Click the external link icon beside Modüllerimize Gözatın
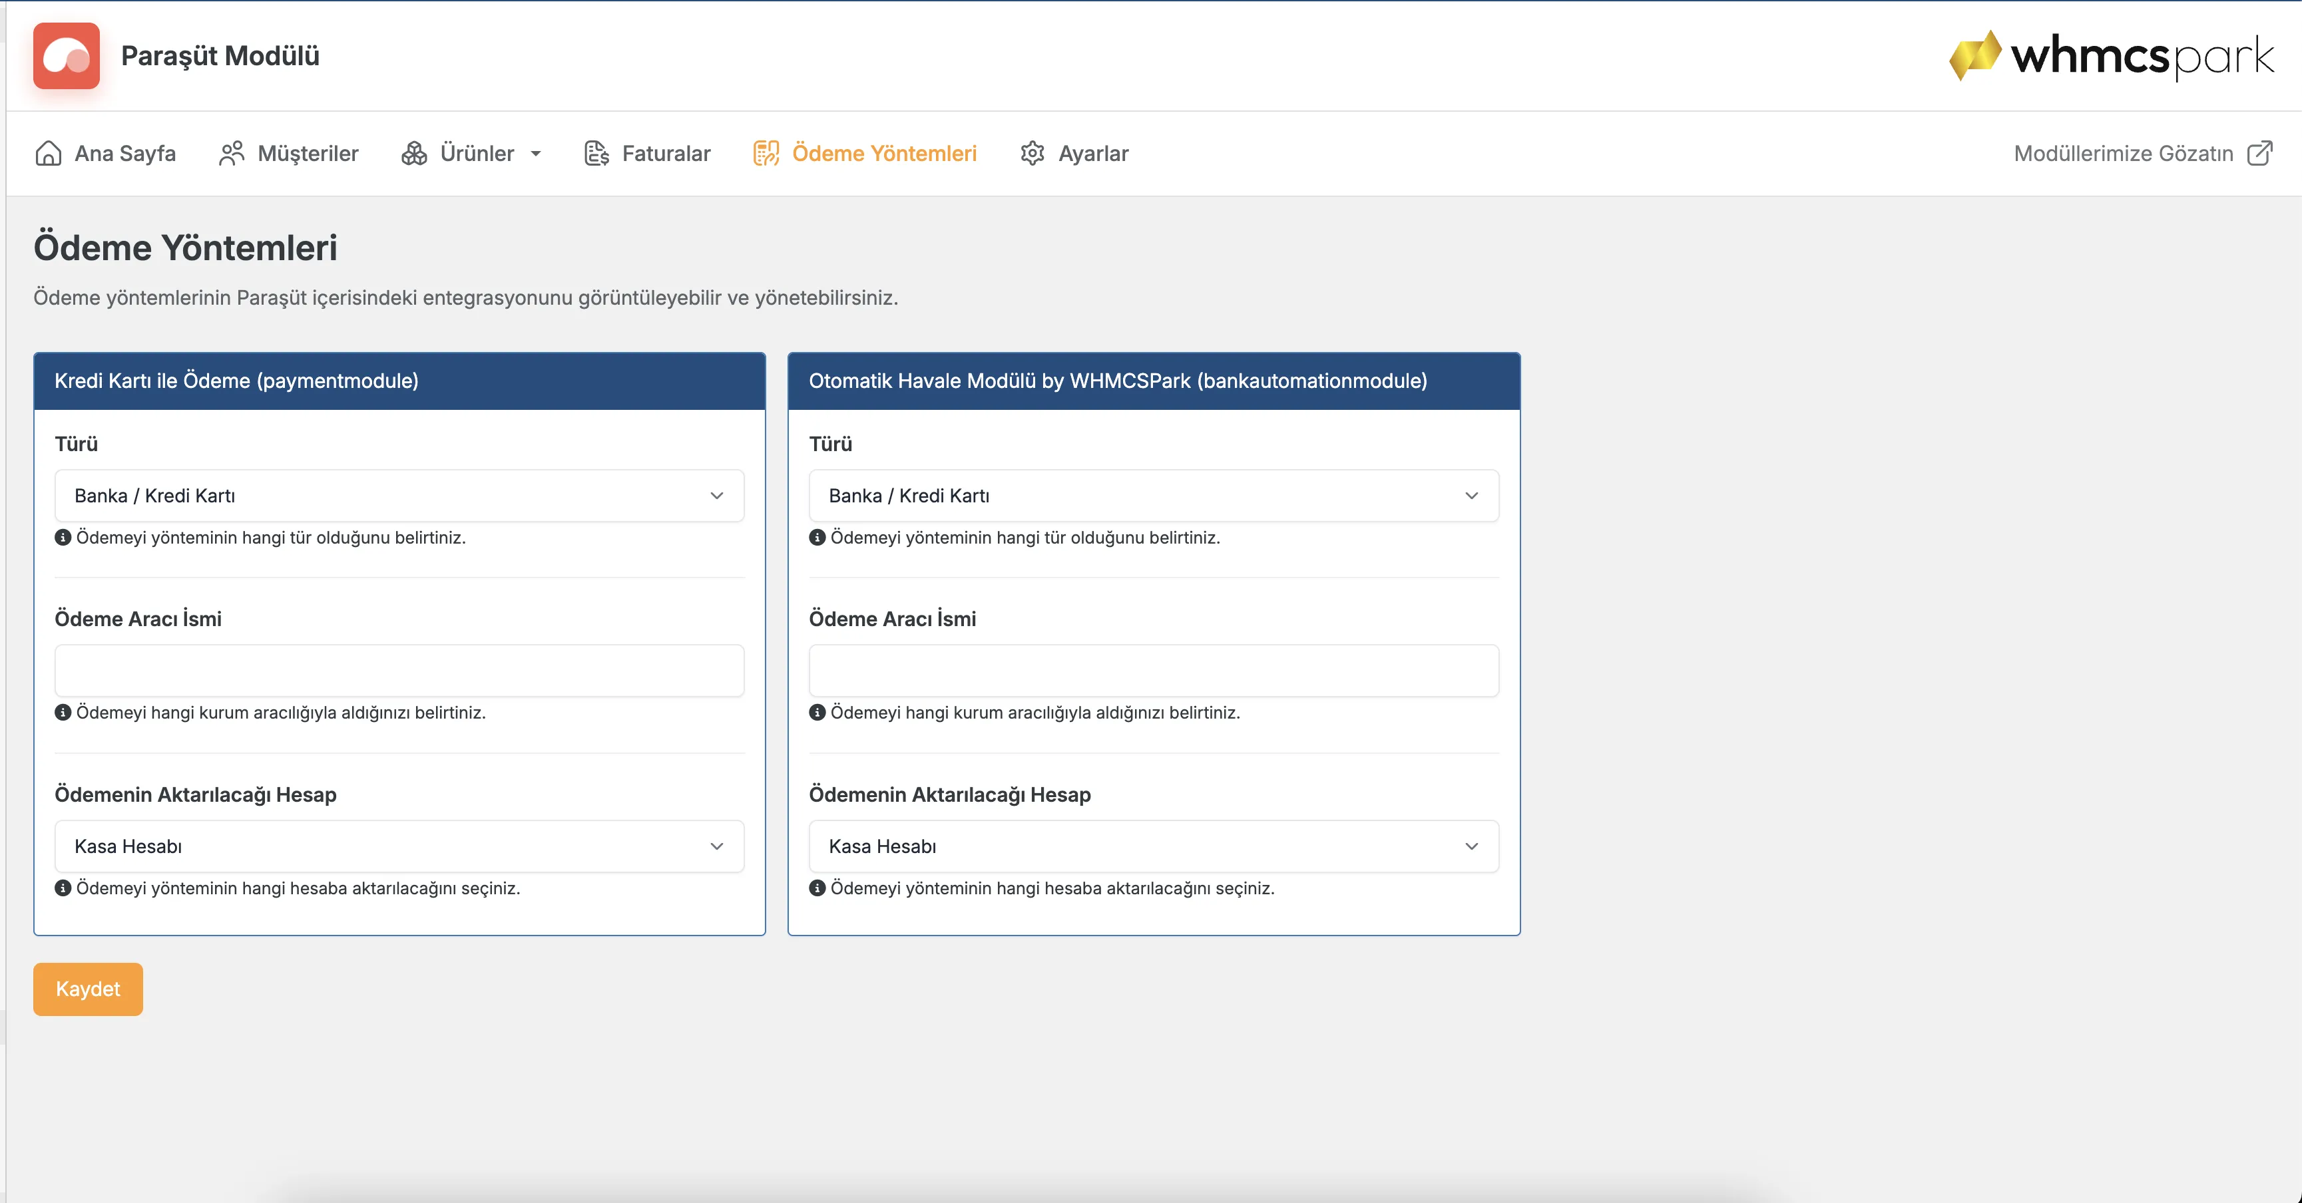 2260,154
